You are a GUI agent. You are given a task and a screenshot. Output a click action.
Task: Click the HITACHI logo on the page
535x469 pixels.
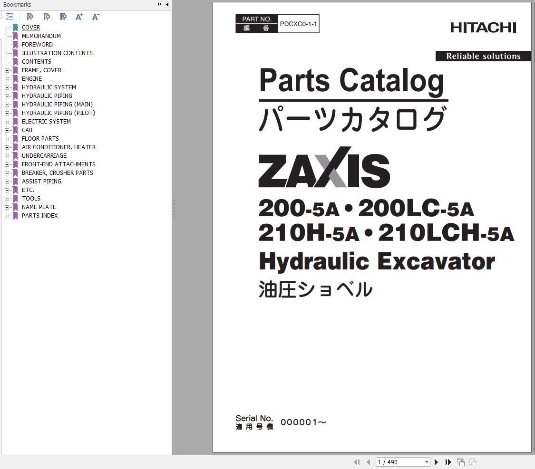pyautogui.click(x=483, y=27)
